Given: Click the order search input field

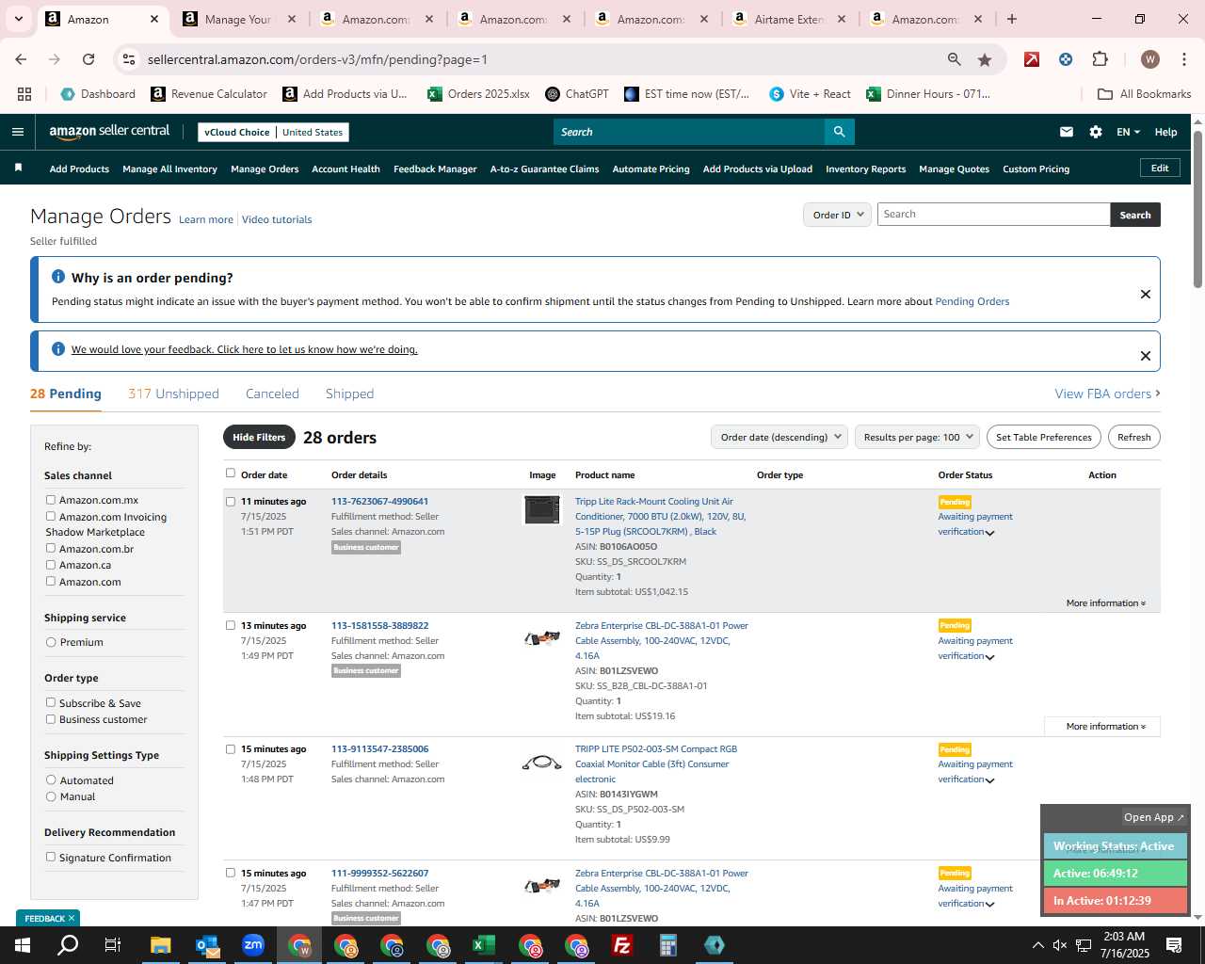Looking at the screenshot, I should pos(993,215).
